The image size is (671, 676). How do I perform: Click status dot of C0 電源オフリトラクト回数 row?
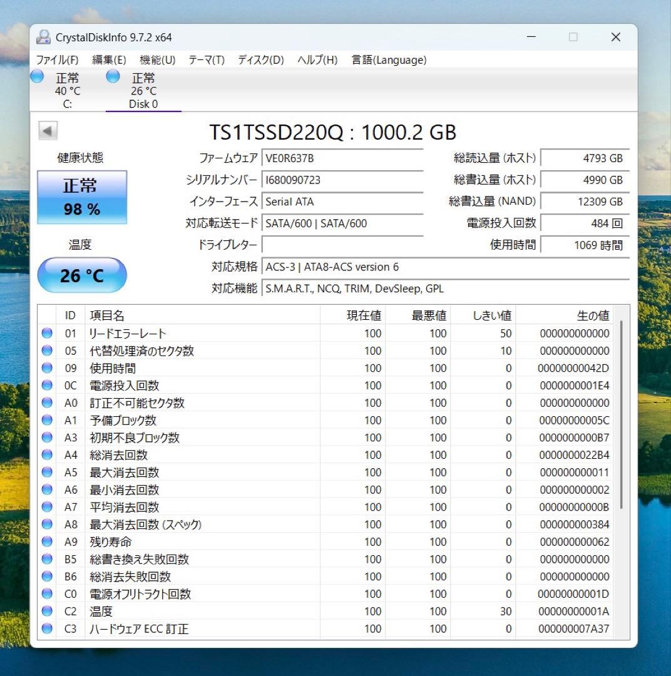click(x=47, y=593)
